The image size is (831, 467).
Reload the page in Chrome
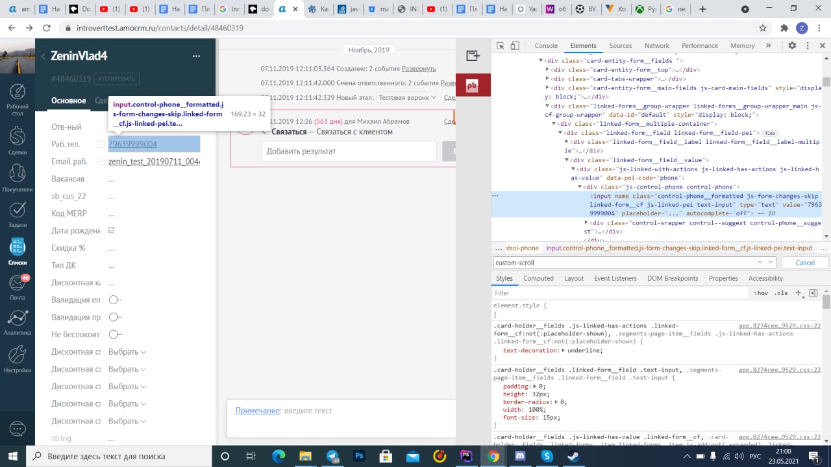click(x=46, y=29)
